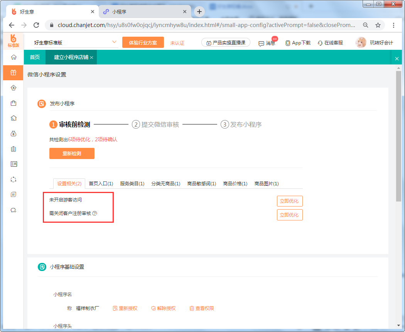Click the 未开启游客访问 text
The width and height of the screenshot is (405, 332).
[x=66, y=200]
